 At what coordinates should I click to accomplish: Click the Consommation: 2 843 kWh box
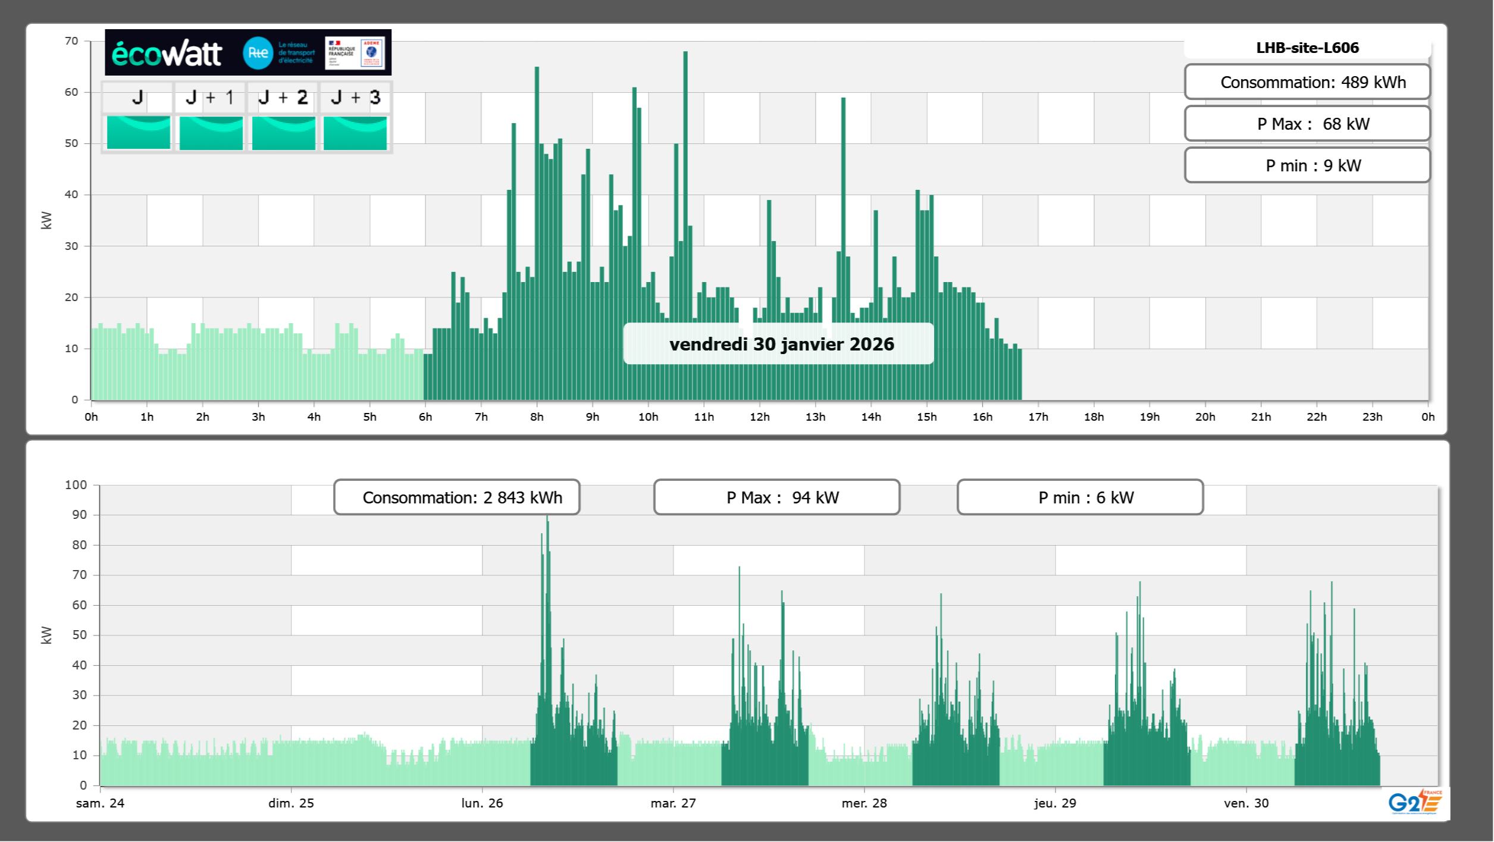click(457, 497)
